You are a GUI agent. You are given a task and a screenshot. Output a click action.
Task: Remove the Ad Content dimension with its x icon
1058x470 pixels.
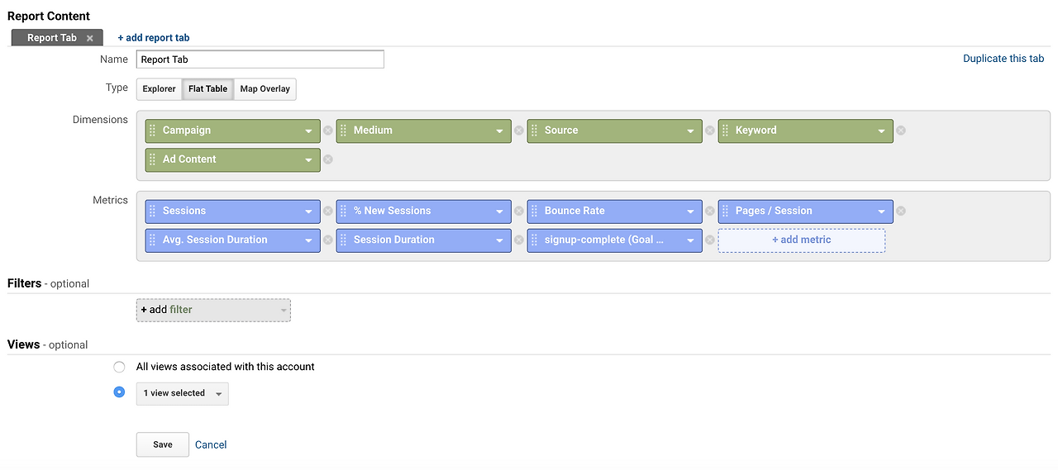click(328, 159)
